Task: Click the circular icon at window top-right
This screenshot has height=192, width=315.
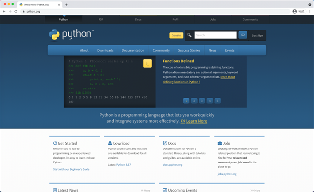Action: pos(310,5)
